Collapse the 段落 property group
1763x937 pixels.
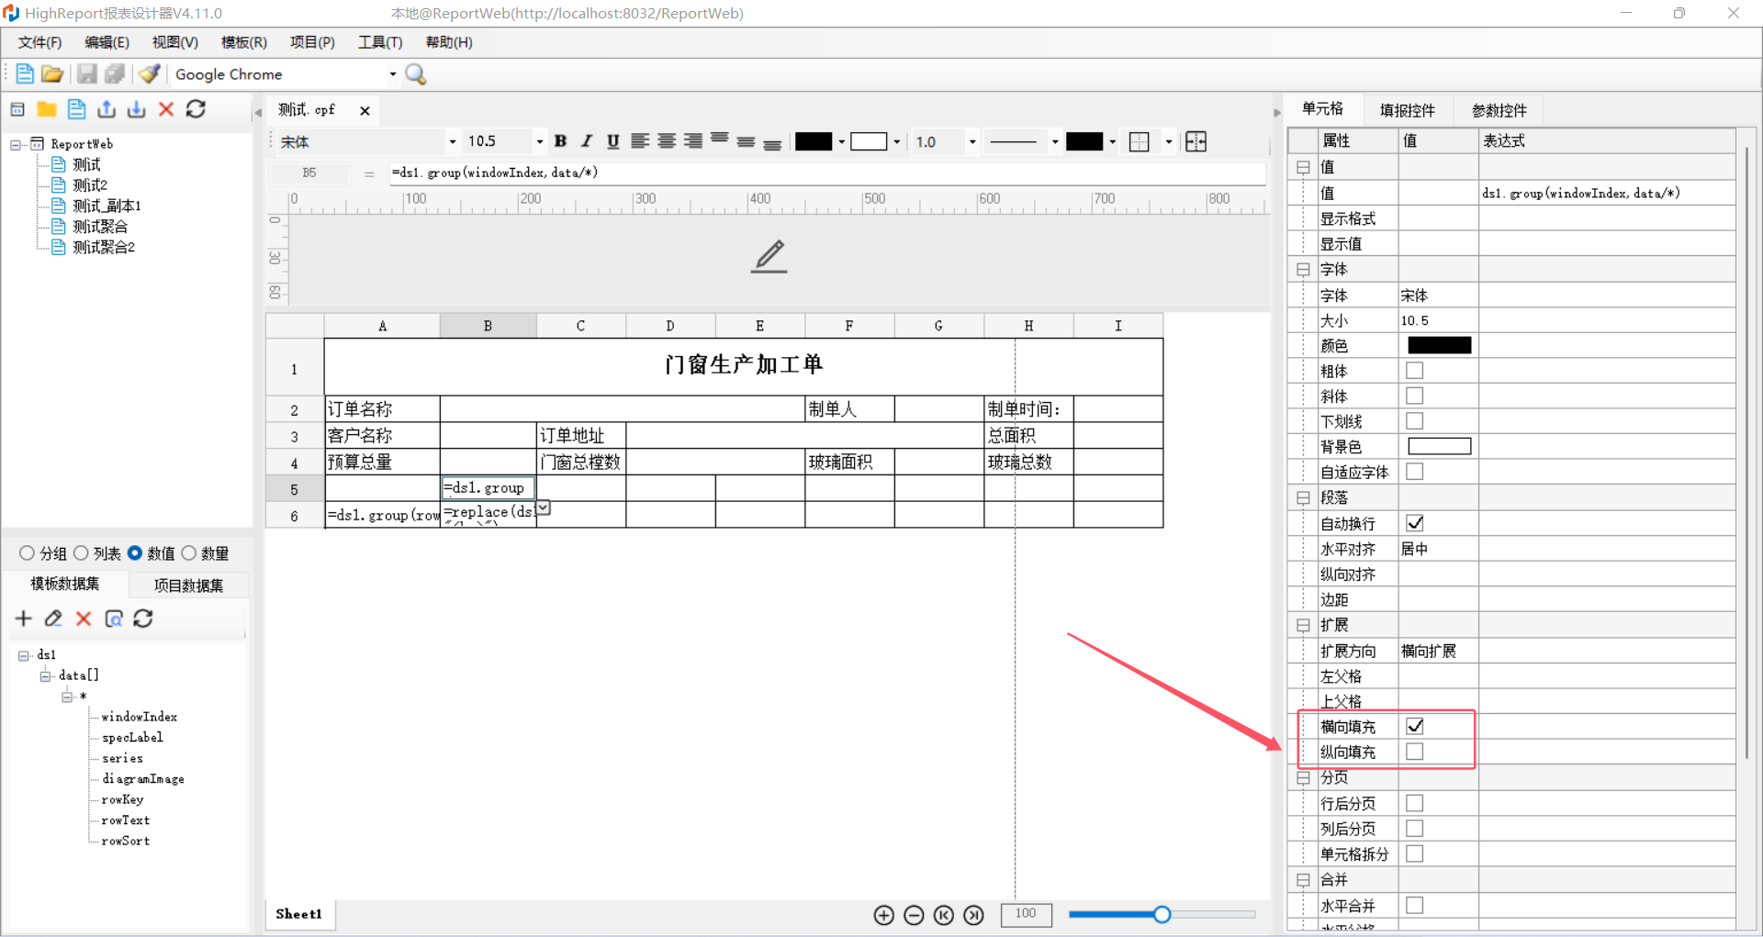click(1302, 497)
